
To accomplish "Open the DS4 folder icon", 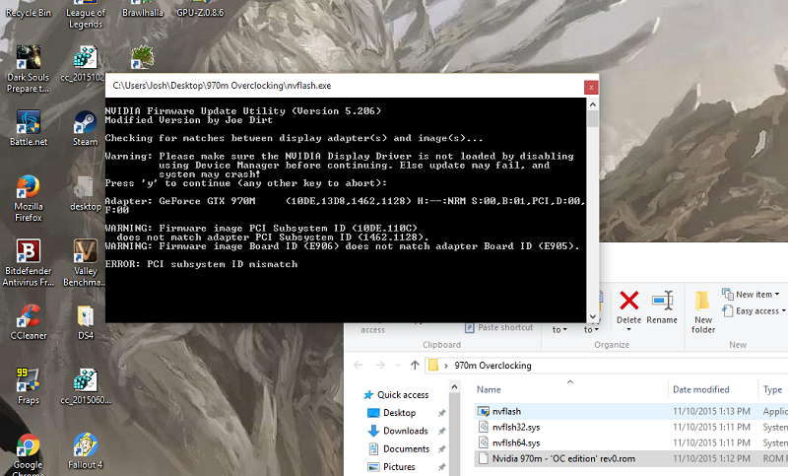I will coord(86,321).
